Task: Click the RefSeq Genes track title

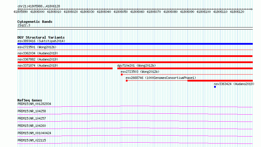Action: tap(30, 100)
